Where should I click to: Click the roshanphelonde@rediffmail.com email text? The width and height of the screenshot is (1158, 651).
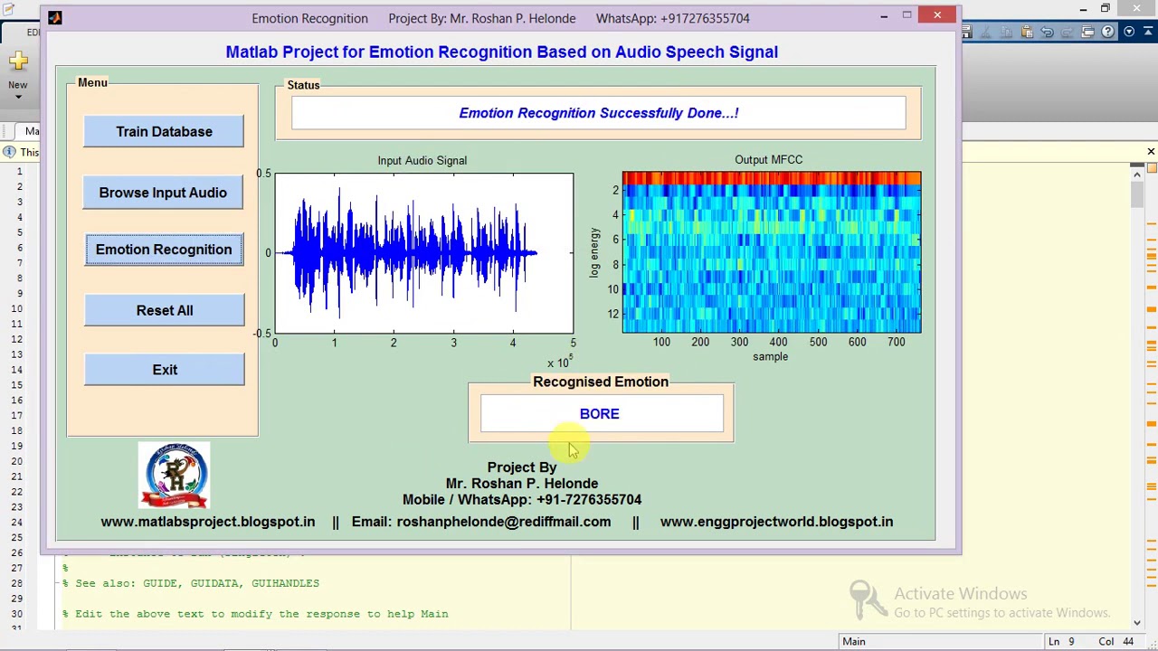pos(503,522)
